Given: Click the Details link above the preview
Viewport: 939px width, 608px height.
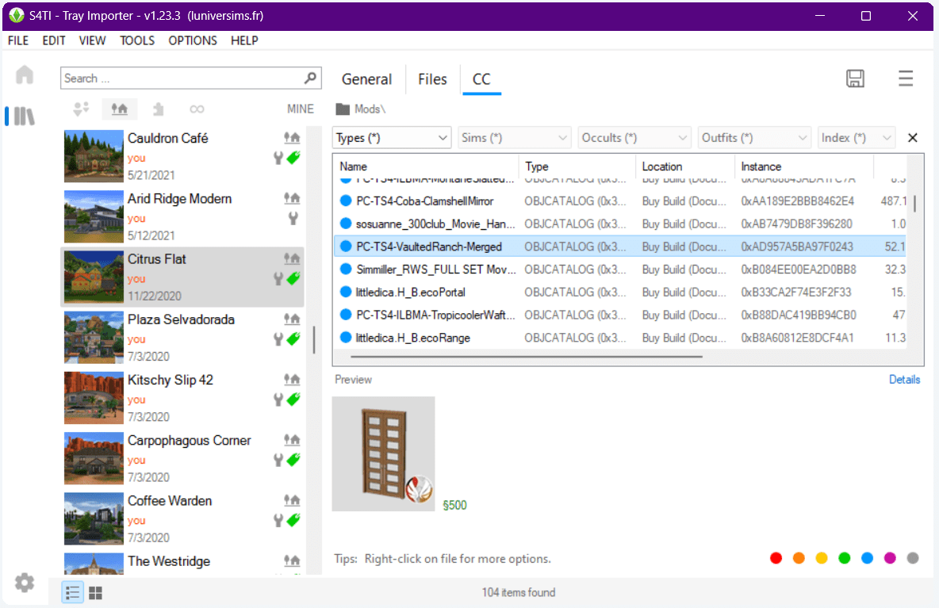Looking at the screenshot, I should coord(904,380).
